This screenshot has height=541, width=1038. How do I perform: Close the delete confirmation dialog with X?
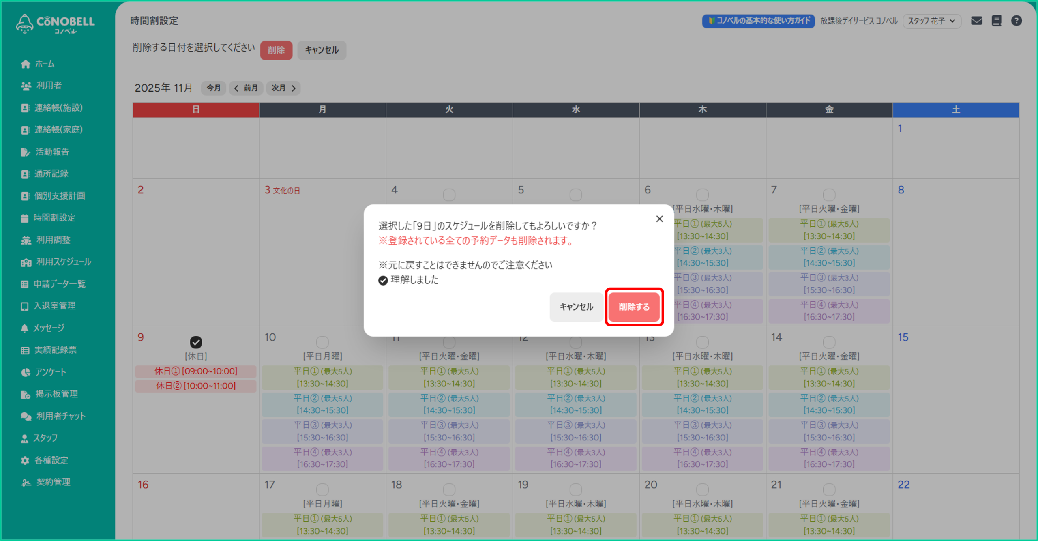tap(659, 219)
